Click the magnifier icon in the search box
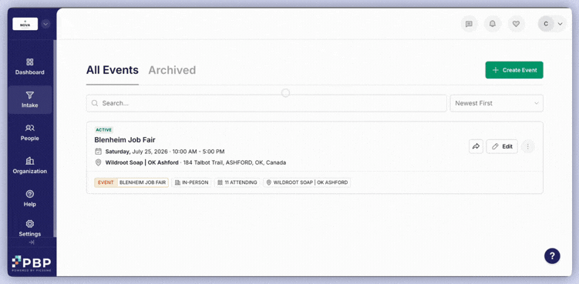Viewport: 579px width, 284px height. 95,103
